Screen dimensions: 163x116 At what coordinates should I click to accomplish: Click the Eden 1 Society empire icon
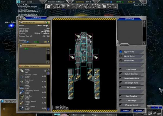tap(18, 2)
